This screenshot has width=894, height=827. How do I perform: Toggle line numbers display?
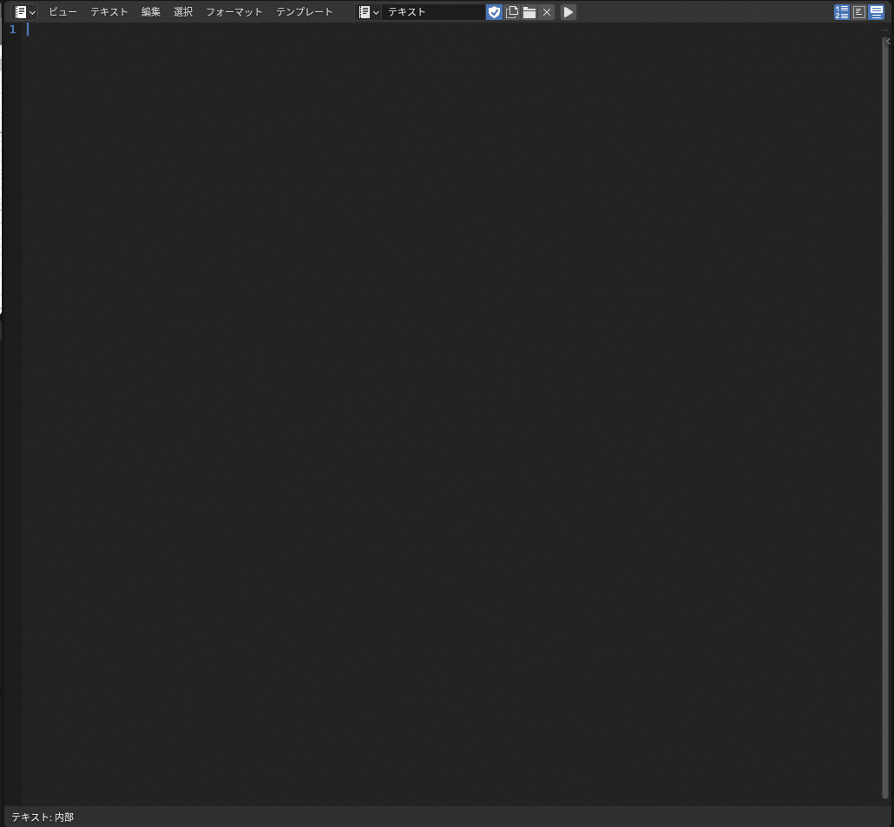(x=842, y=12)
